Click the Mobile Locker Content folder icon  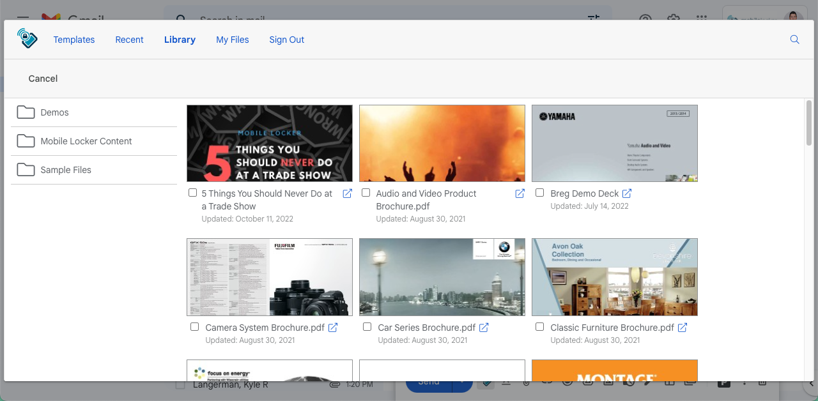pyautogui.click(x=26, y=141)
